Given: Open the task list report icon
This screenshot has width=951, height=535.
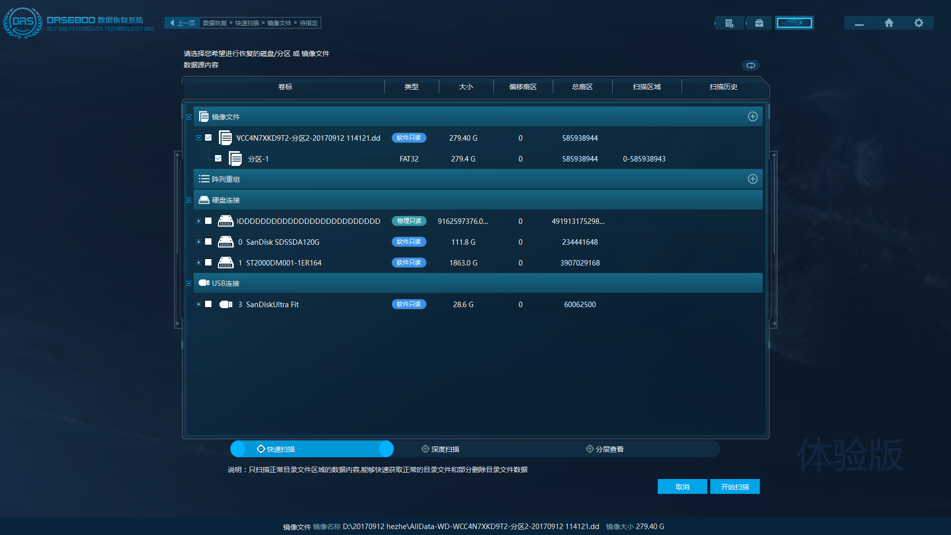Looking at the screenshot, I should [x=729, y=23].
